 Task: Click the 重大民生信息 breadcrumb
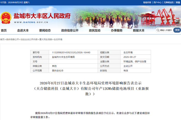[x=46, y=39]
